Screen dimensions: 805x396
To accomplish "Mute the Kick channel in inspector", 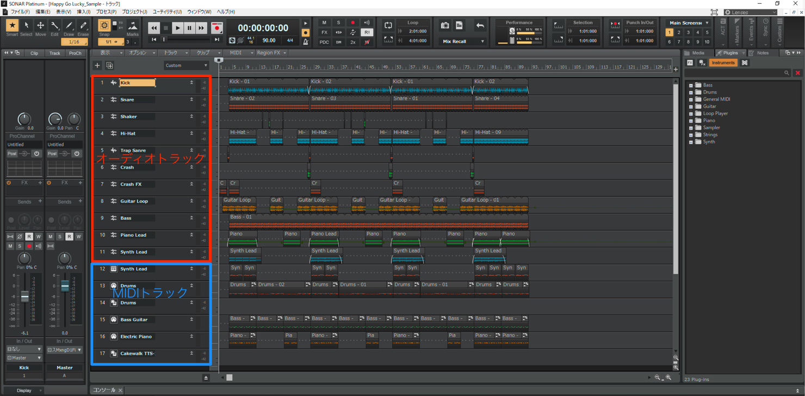I will (10, 246).
